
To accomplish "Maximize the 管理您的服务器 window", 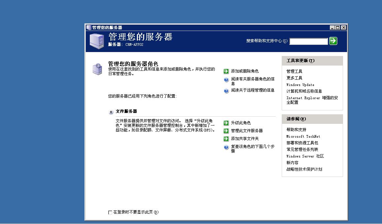I will (x=338, y=27).
